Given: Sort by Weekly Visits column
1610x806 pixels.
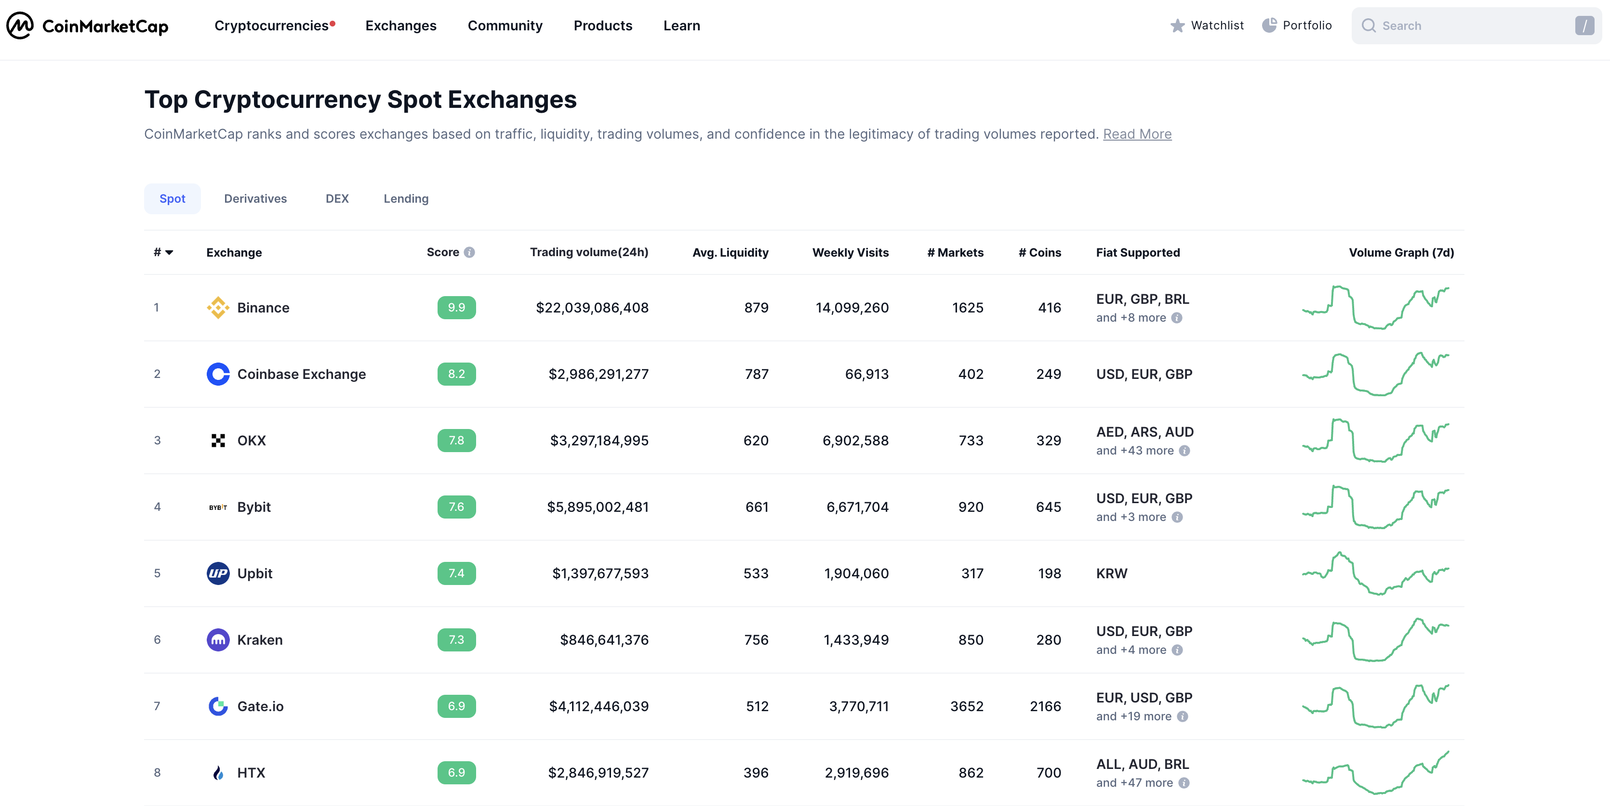Looking at the screenshot, I should click(850, 252).
